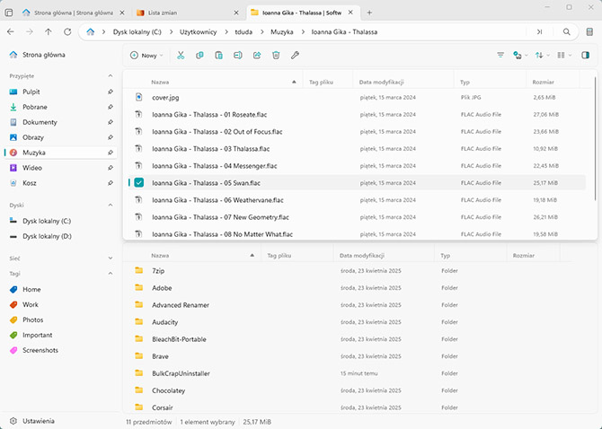Image resolution: width=602 pixels, height=429 pixels.
Task: Expand the Sieć sidebar section
Action: (111, 258)
